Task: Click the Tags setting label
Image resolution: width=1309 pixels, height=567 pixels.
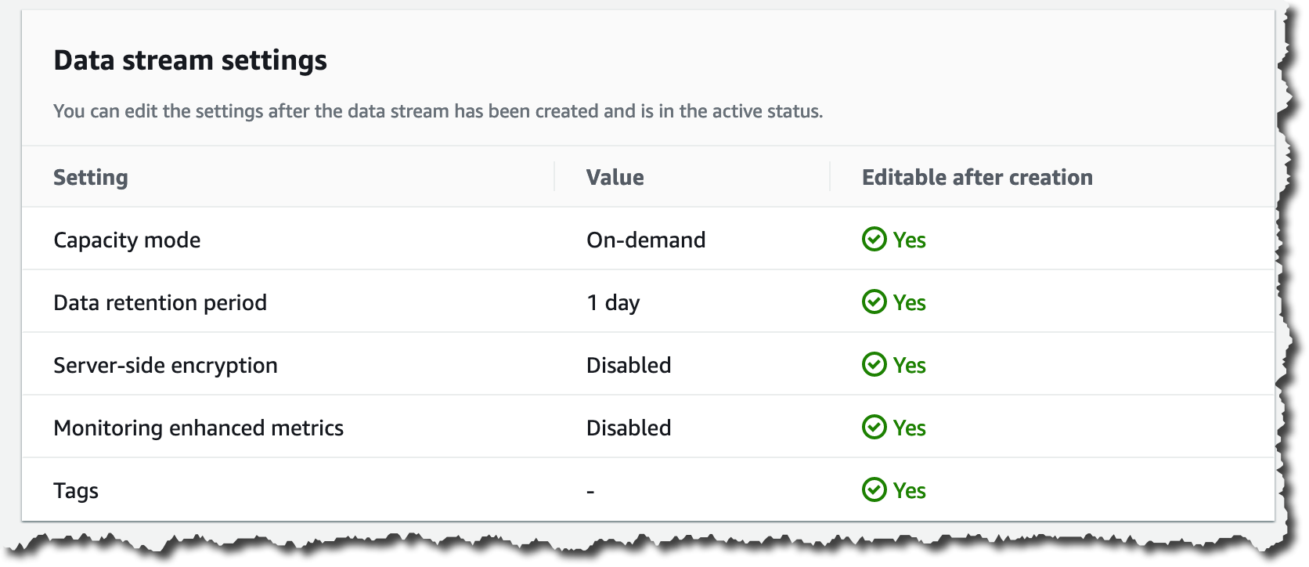Action: pos(76,491)
